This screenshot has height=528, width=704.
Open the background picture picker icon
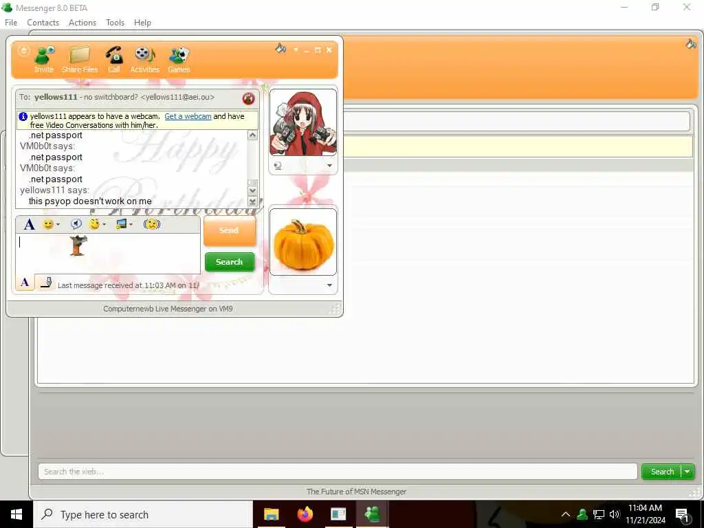coord(121,223)
